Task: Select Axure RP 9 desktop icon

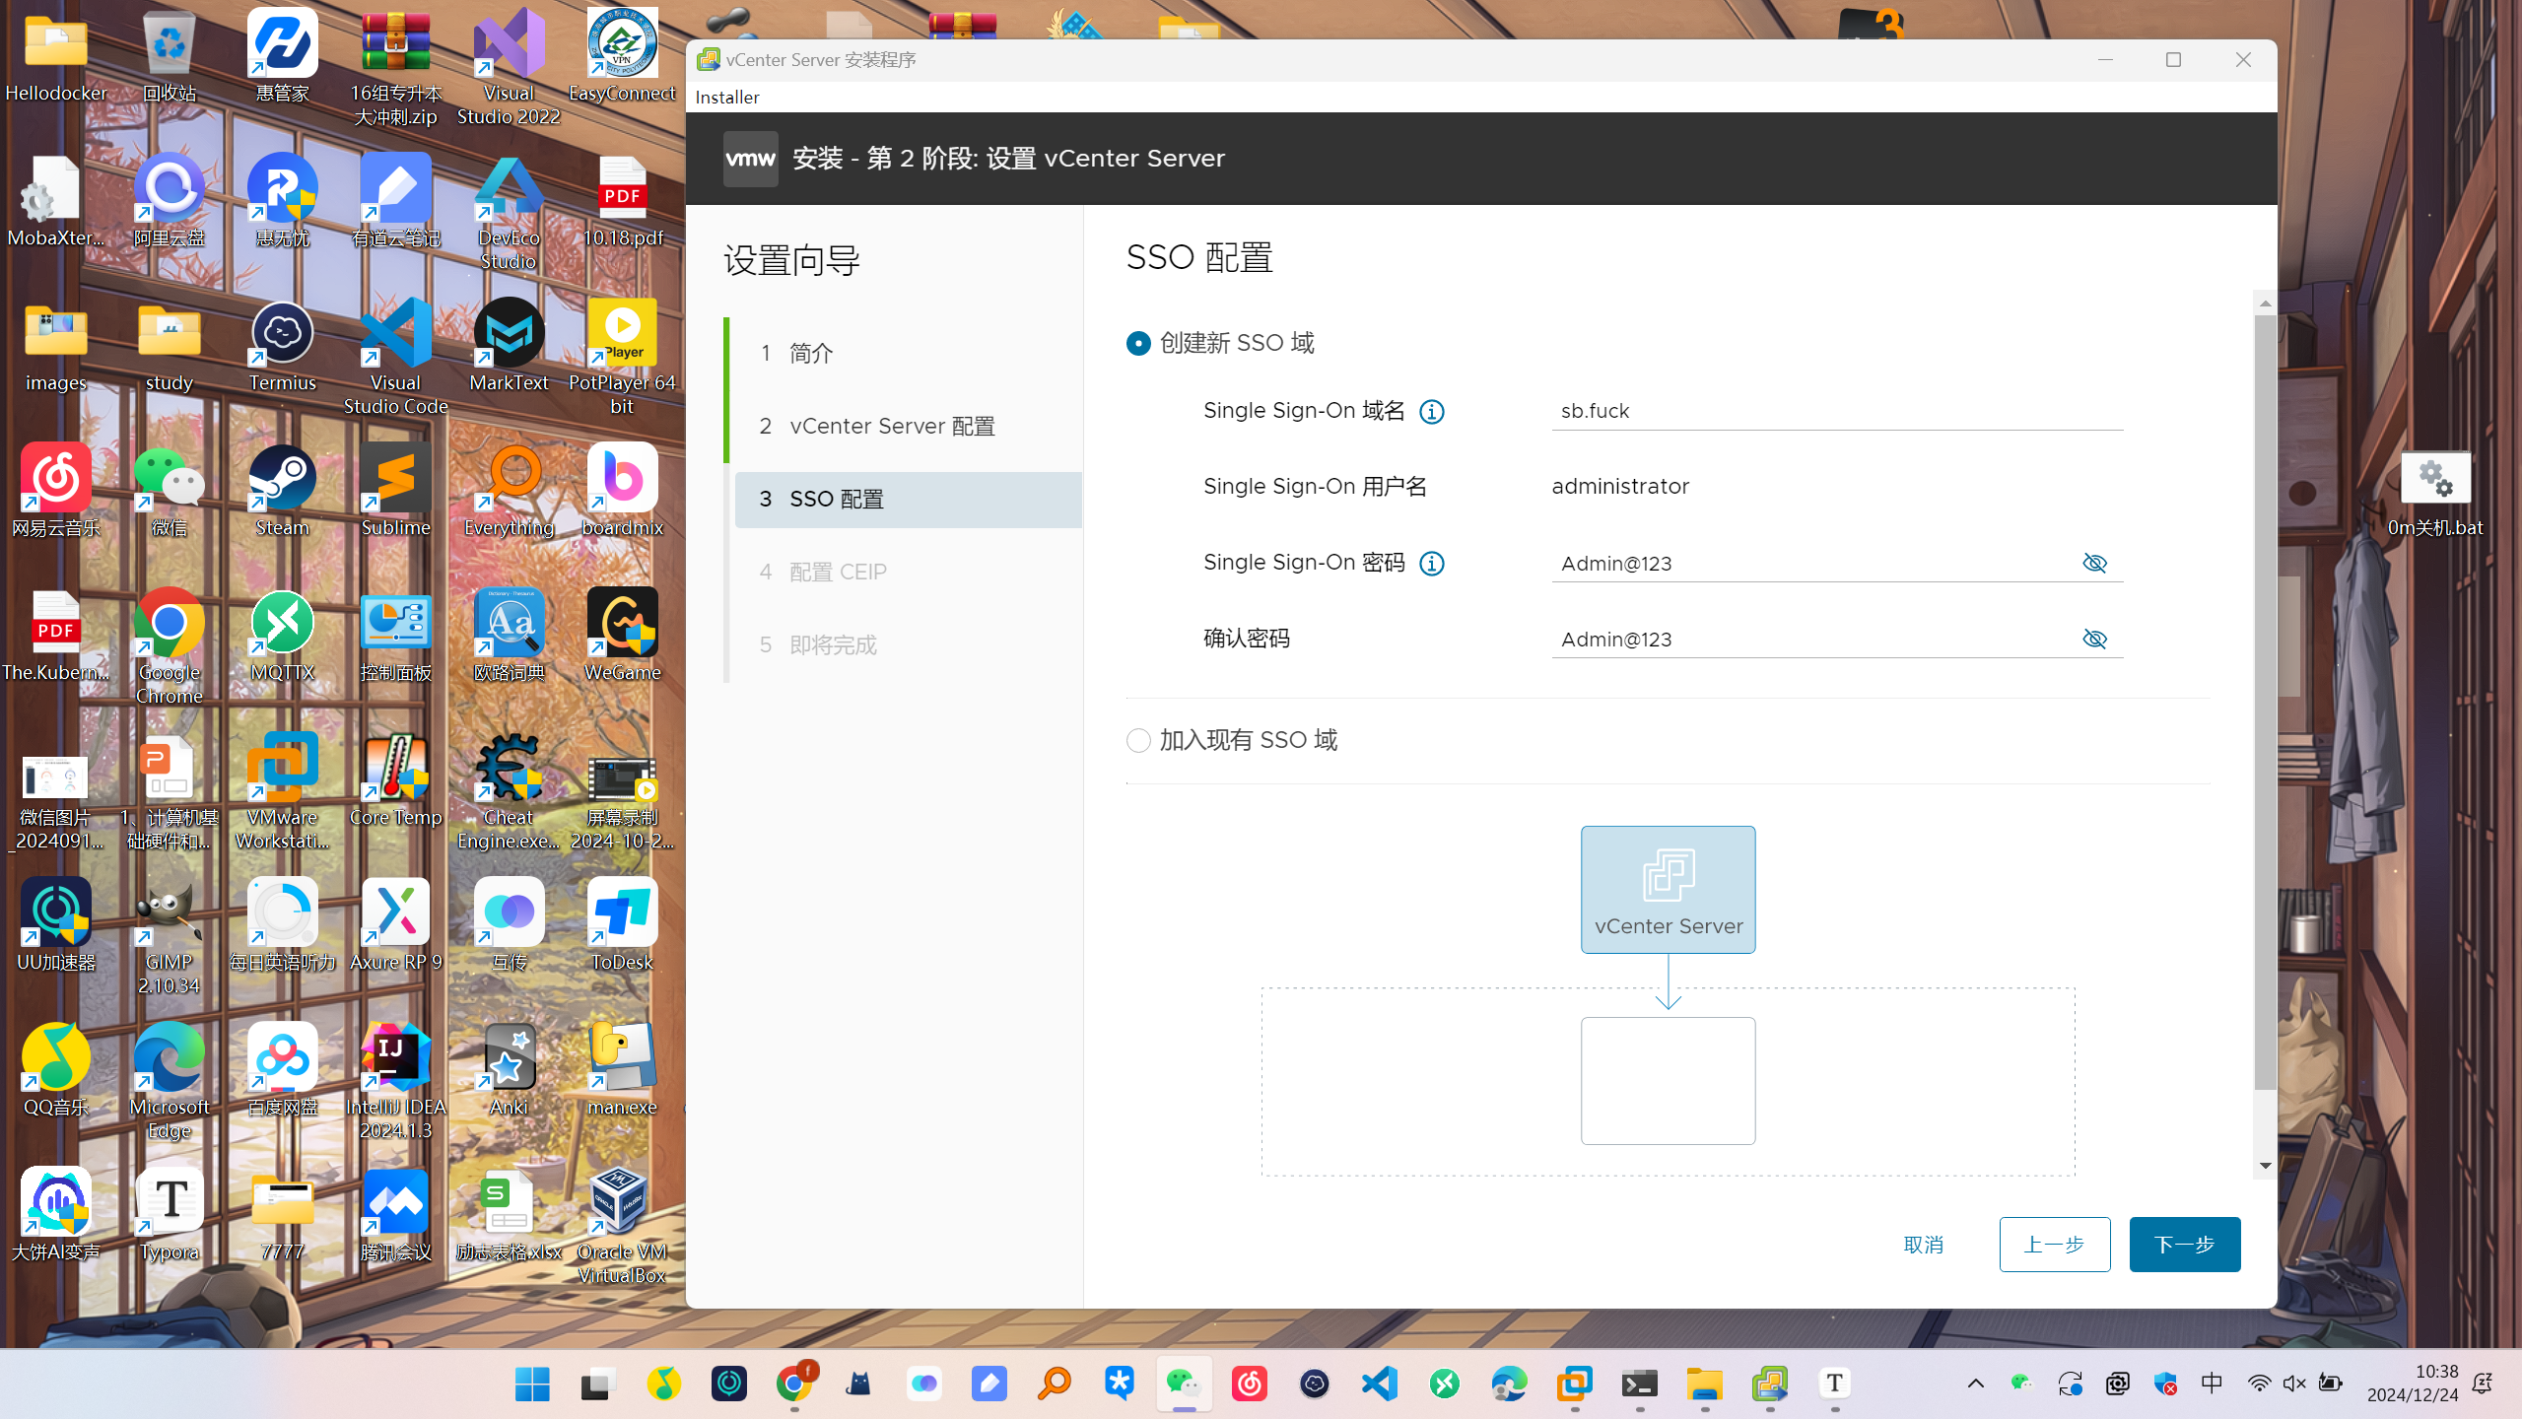Action: pos(395,925)
